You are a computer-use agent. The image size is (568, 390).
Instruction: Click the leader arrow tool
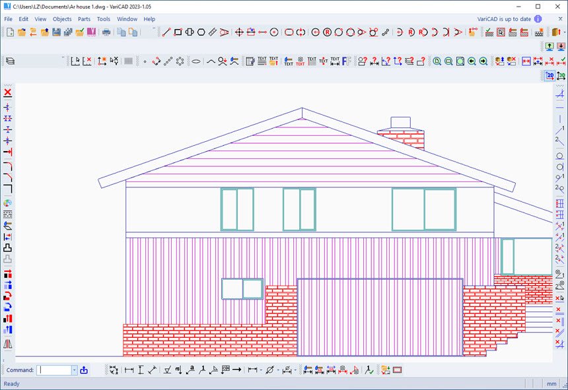click(x=236, y=370)
